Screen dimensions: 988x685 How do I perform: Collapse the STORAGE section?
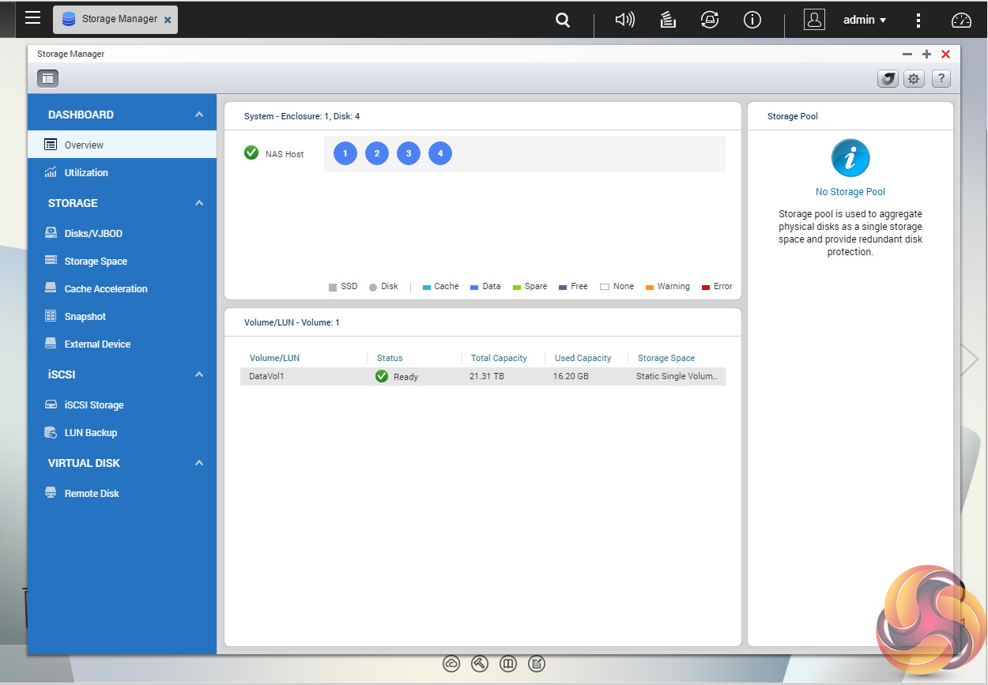click(199, 203)
